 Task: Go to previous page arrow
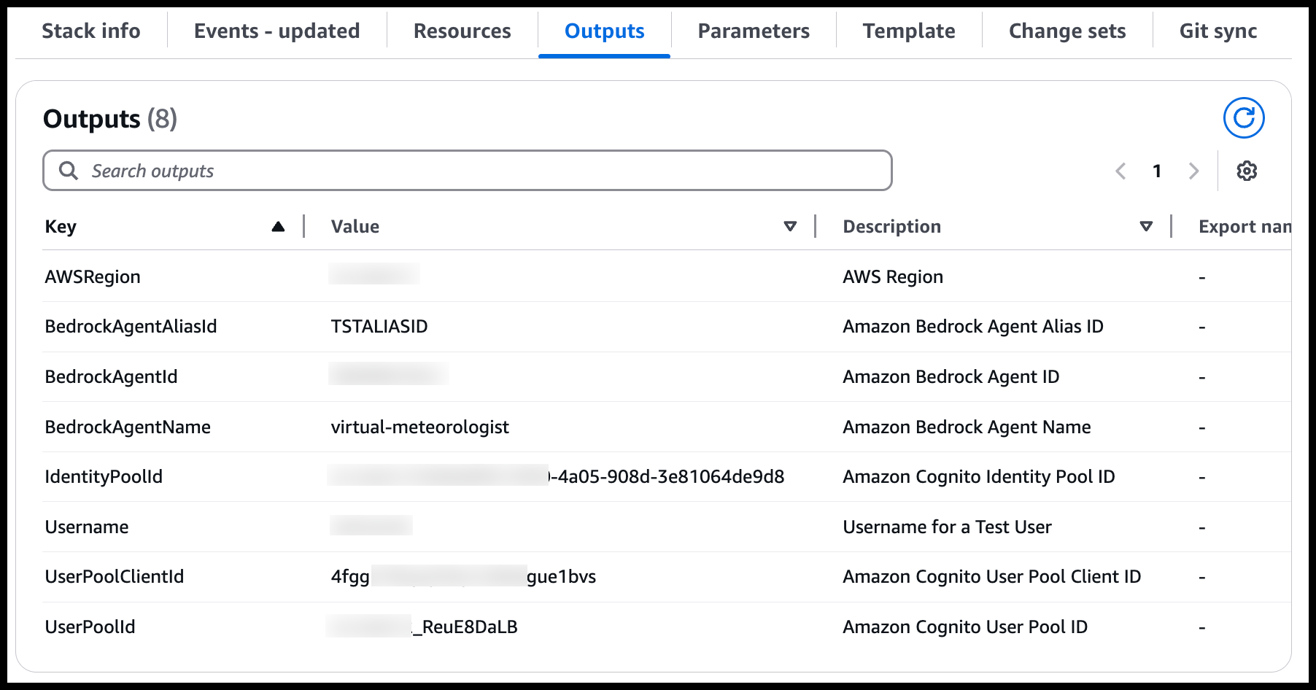tap(1120, 171)
